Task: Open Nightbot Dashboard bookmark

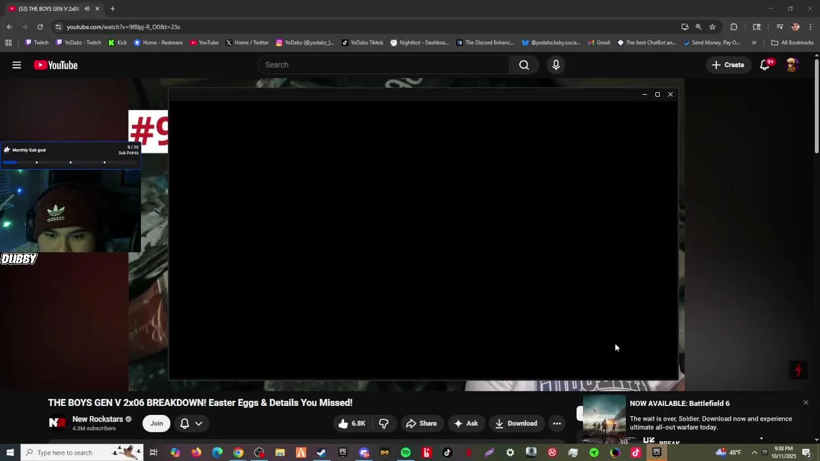Action: (x=420, y=43)
